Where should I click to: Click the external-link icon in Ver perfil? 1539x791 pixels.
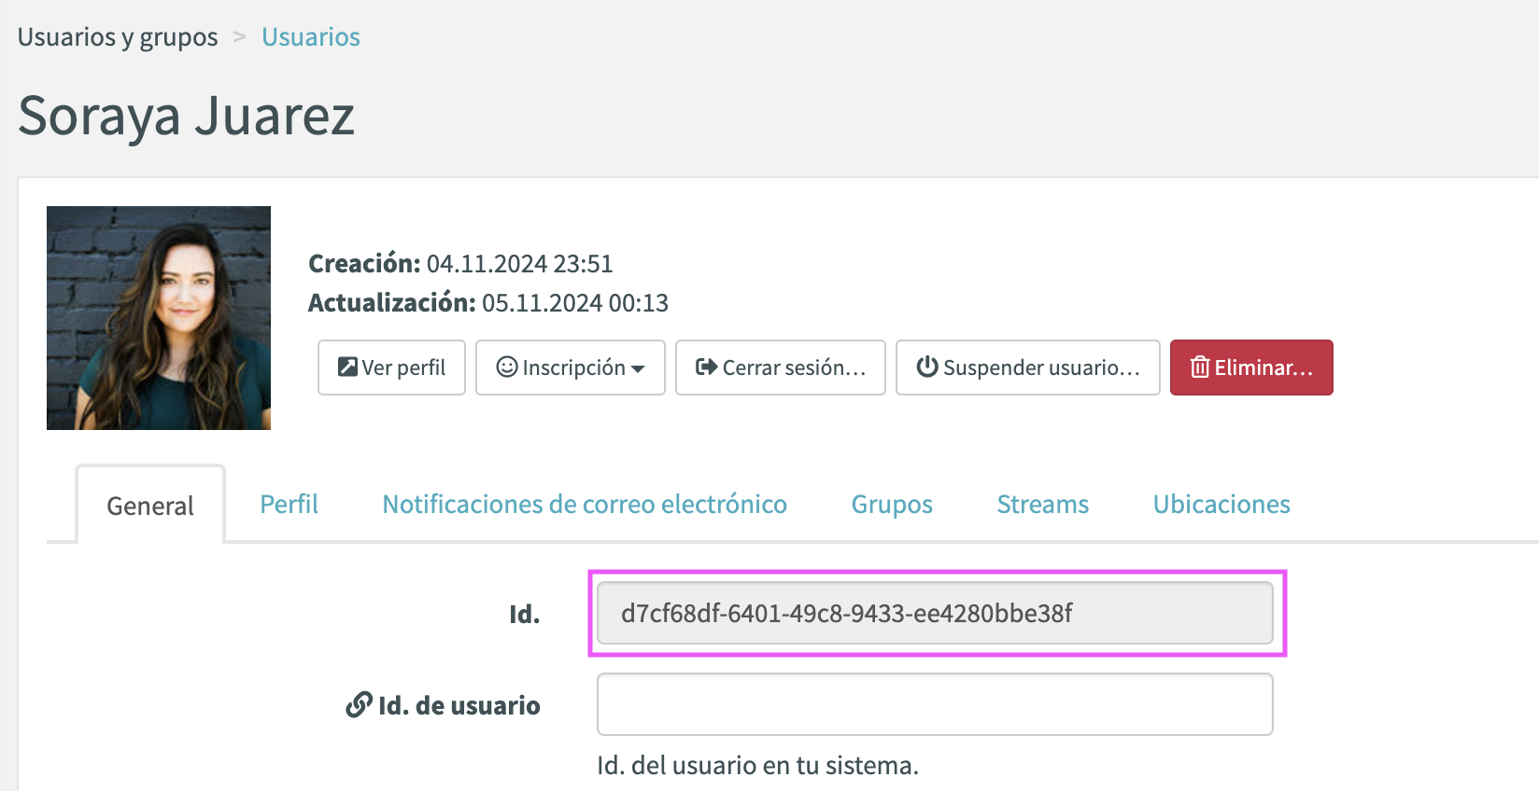click(347, 367)
